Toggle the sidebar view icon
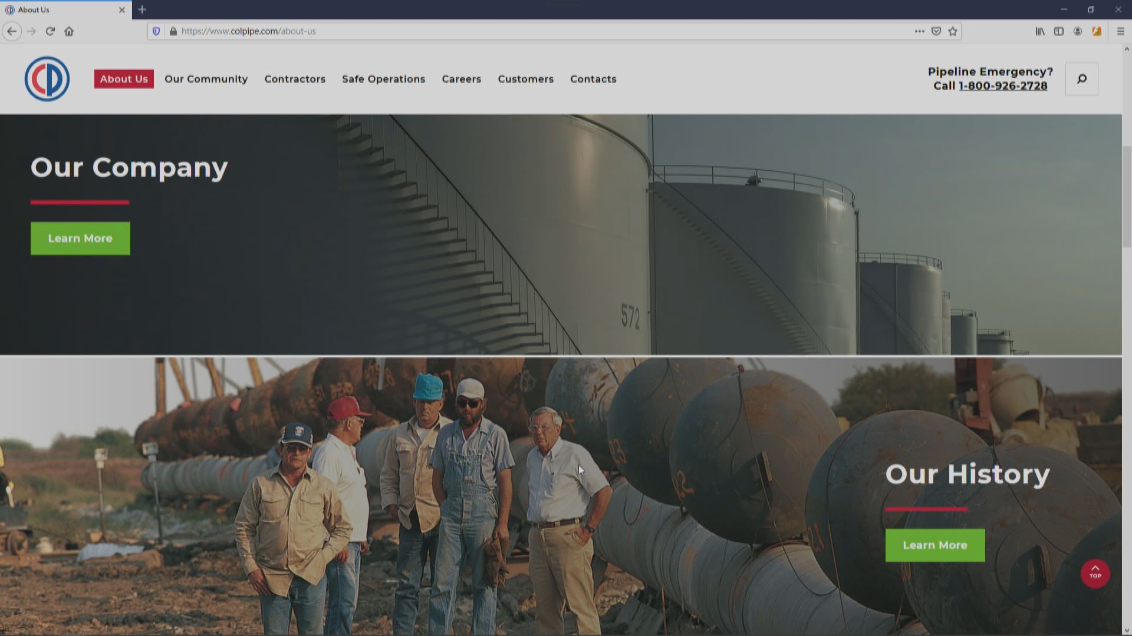Screen dimensions: 1132x636 click(x=1059, y=31)
